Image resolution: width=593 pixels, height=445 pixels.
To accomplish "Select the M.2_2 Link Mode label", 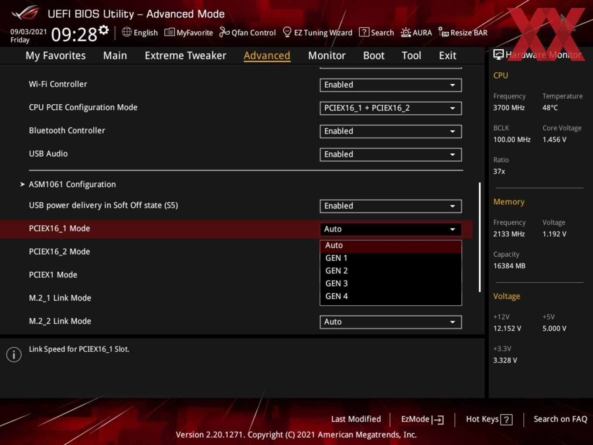I will (60, 321).
